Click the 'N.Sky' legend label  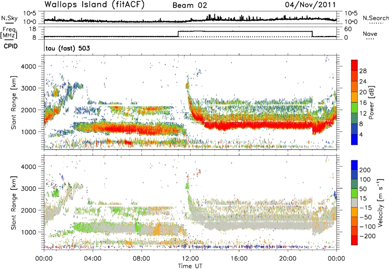pyautogui.click(x=9, y=18)
